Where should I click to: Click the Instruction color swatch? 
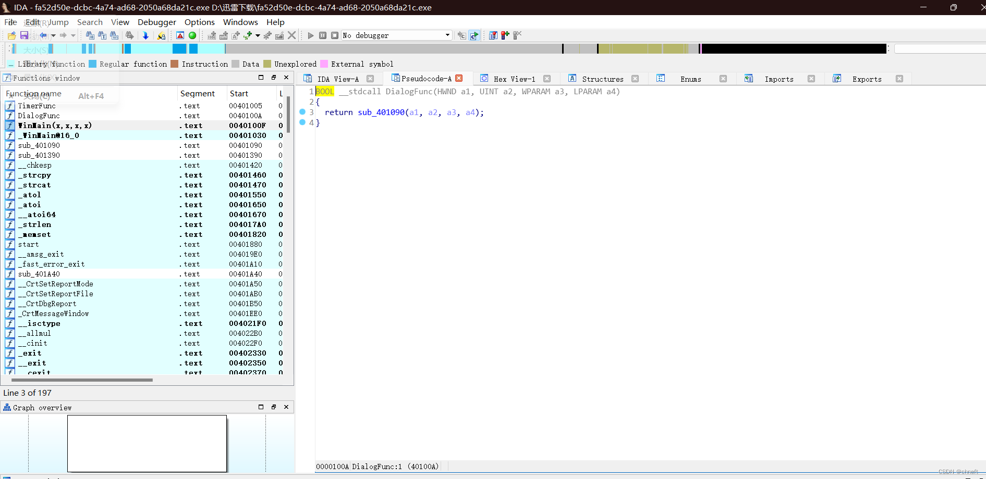pos(175,64)
